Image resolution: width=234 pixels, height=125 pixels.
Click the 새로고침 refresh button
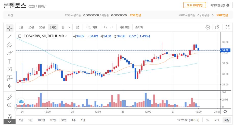[x=124, y=27]
